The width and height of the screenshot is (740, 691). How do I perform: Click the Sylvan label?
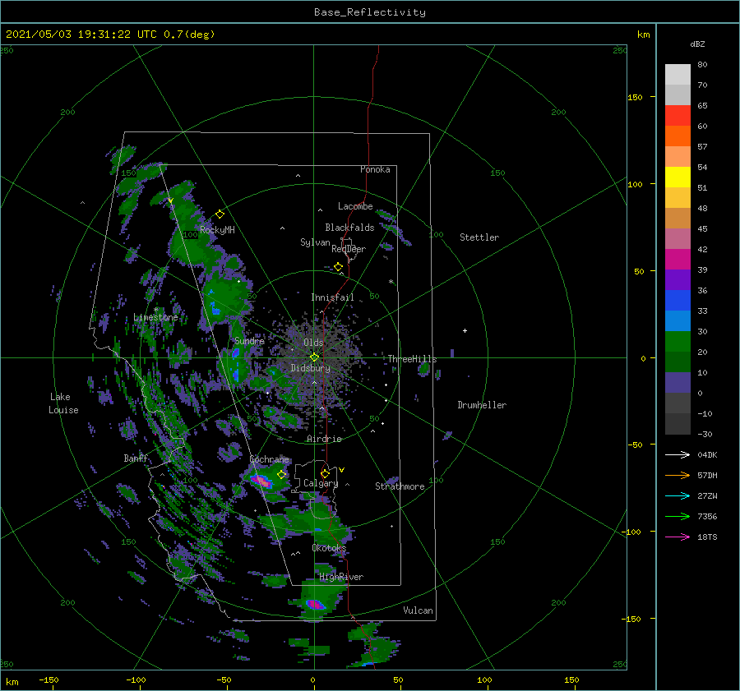[x=315, y=242]
